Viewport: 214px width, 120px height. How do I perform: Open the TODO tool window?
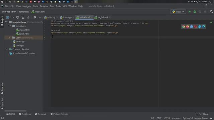coord(10,114)
